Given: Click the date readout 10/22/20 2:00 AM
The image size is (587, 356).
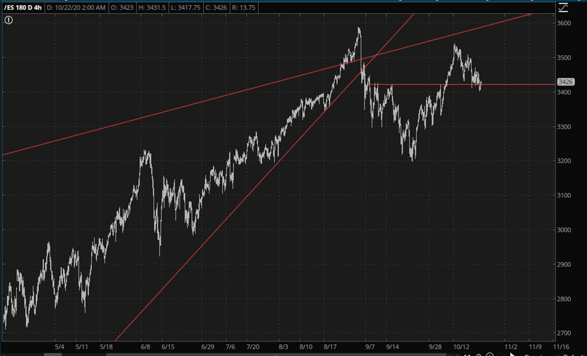Looking at the screenshot, I should click(x=76, y=8).
